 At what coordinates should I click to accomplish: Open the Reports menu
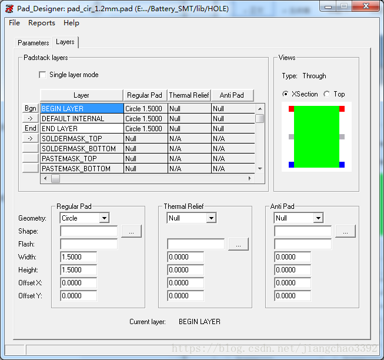pos(42,23)
